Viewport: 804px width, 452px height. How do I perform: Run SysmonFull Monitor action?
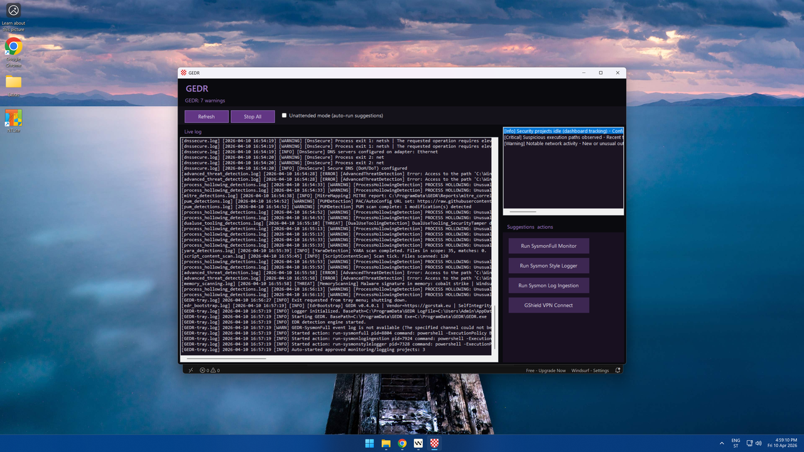click(548, 246)
